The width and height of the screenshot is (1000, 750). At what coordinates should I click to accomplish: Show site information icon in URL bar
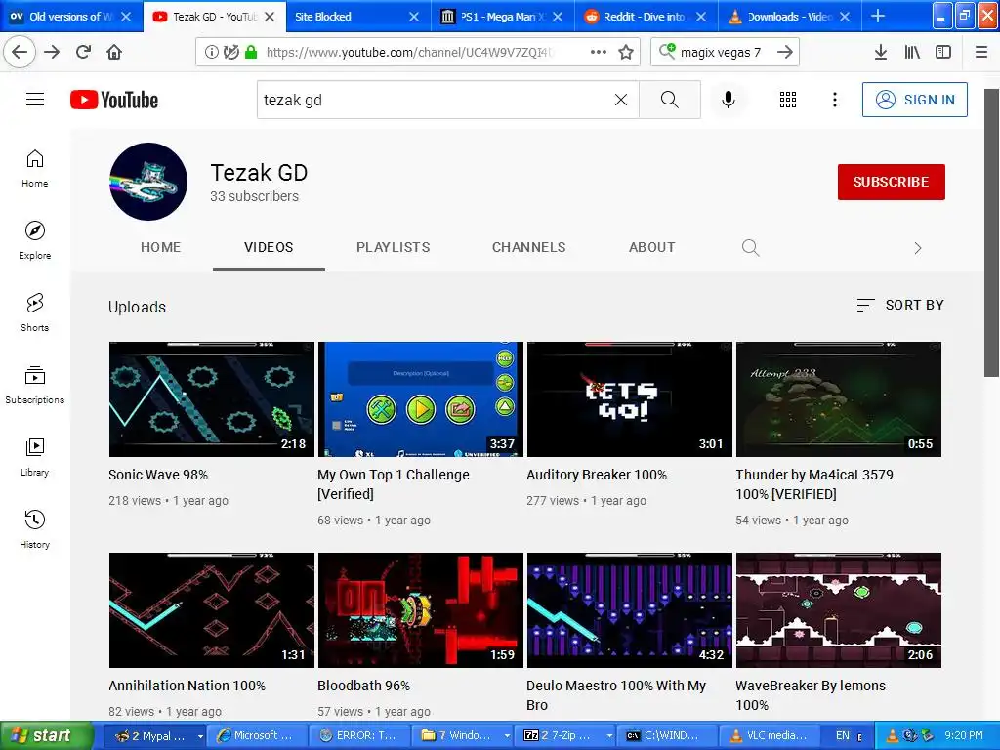click(211, 52)
